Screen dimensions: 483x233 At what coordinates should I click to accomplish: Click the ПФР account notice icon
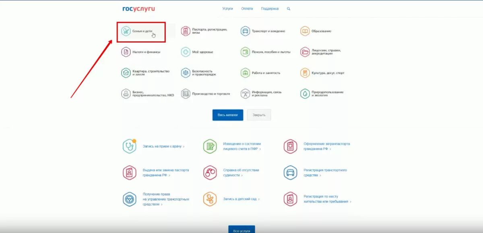[210, 146]
